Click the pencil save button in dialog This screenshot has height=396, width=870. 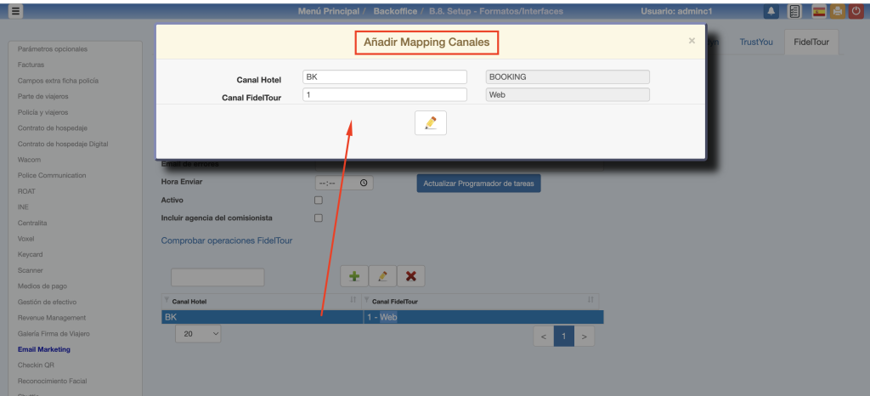tap(430, 123)
